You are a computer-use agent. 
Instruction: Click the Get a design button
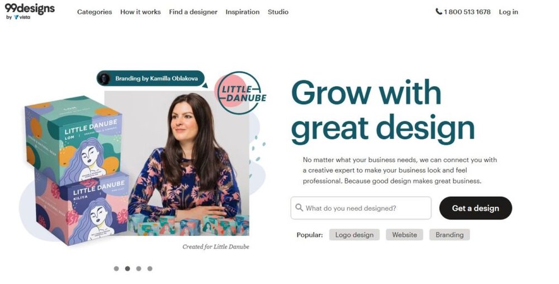pos(476,208)
